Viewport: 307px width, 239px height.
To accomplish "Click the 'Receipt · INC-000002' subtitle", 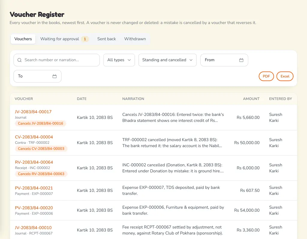I will point(32,168).
